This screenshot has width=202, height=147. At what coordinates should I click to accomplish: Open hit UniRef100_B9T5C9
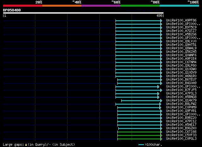(x=181, y=28)
